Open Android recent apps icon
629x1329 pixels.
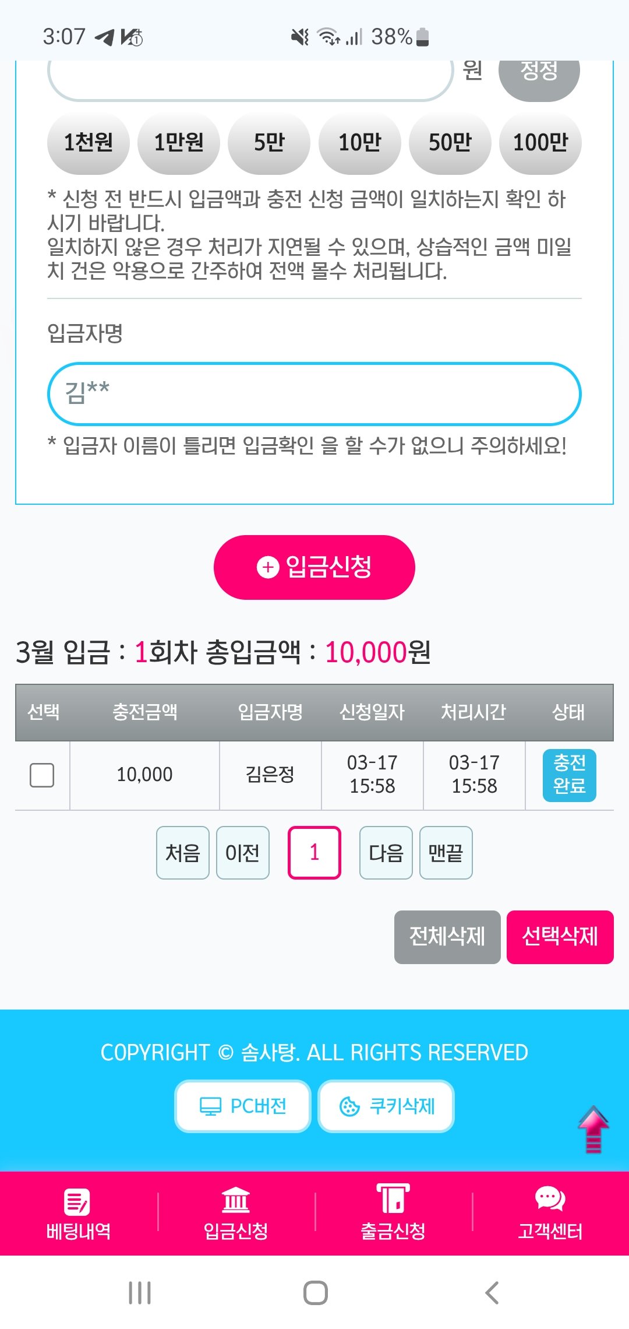(x=140, y=1292)
